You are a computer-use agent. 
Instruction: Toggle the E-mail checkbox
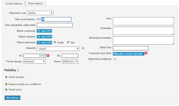(55, 42)
